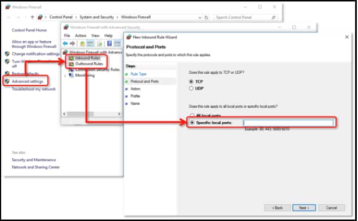358x221 pixels.
Task: Select Outbound Rules in the console tree
Action: click(x=89, y=64)
